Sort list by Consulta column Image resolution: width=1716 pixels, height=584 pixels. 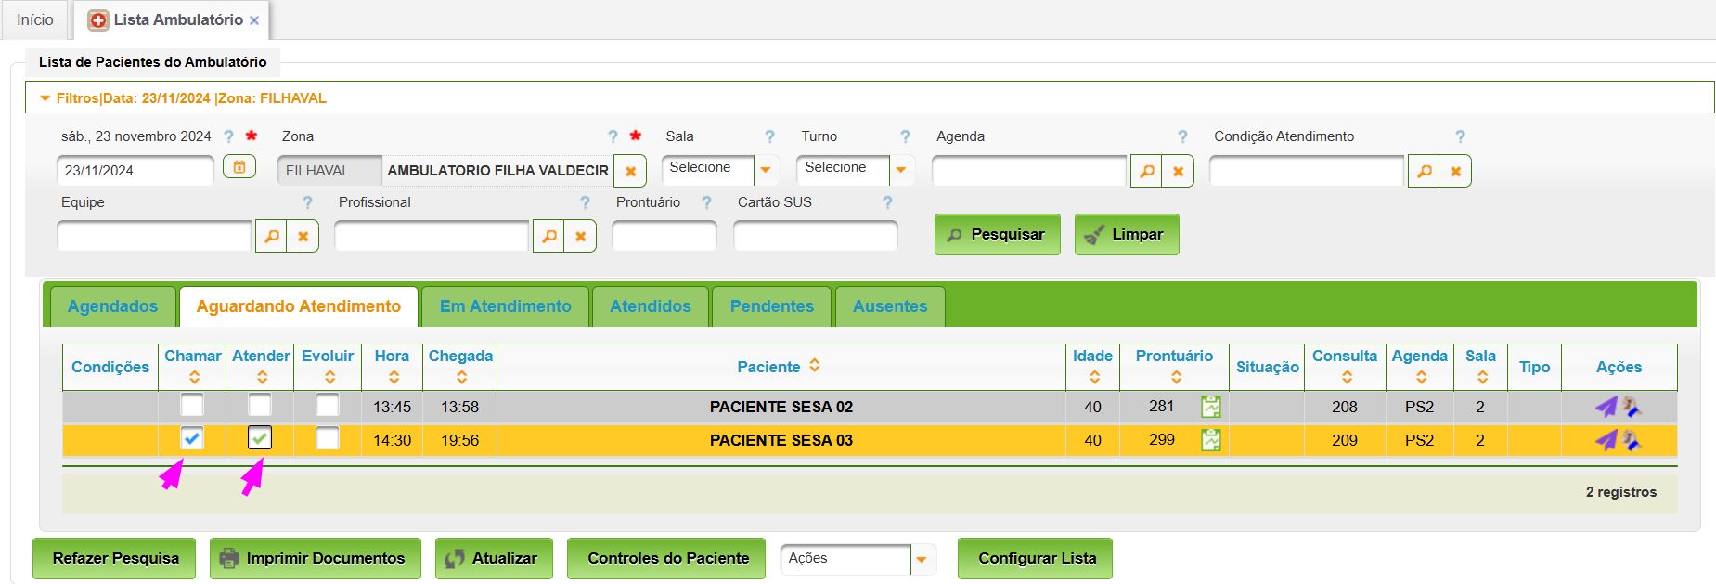click(1347, 377)
